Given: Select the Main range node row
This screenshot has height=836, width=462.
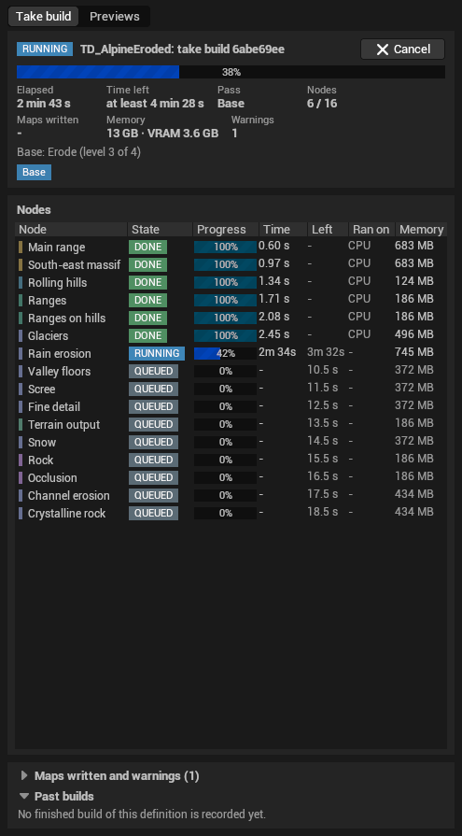Looking at the screenshot, I should click(231, 247).
